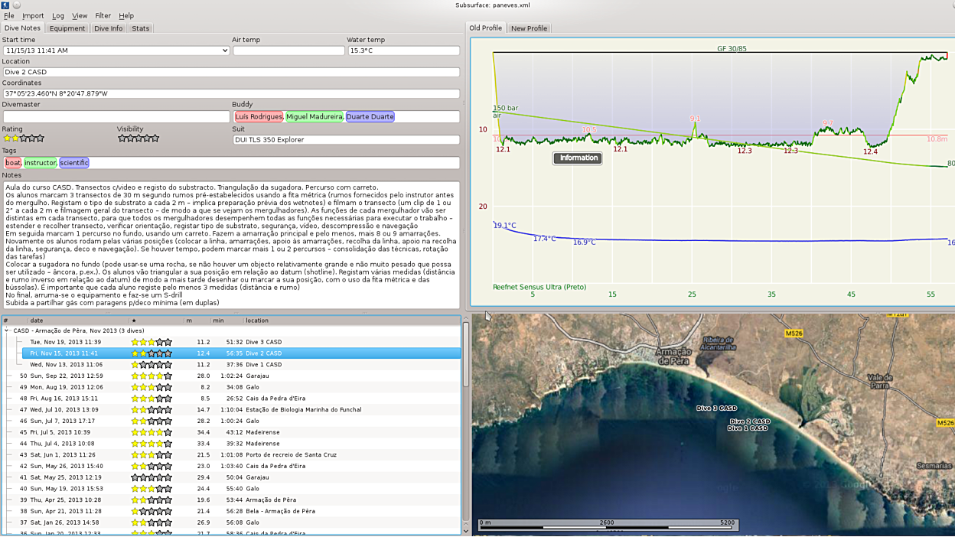Set Visibility to five stars
955x537 pixels.
click(x=155, y=138)
